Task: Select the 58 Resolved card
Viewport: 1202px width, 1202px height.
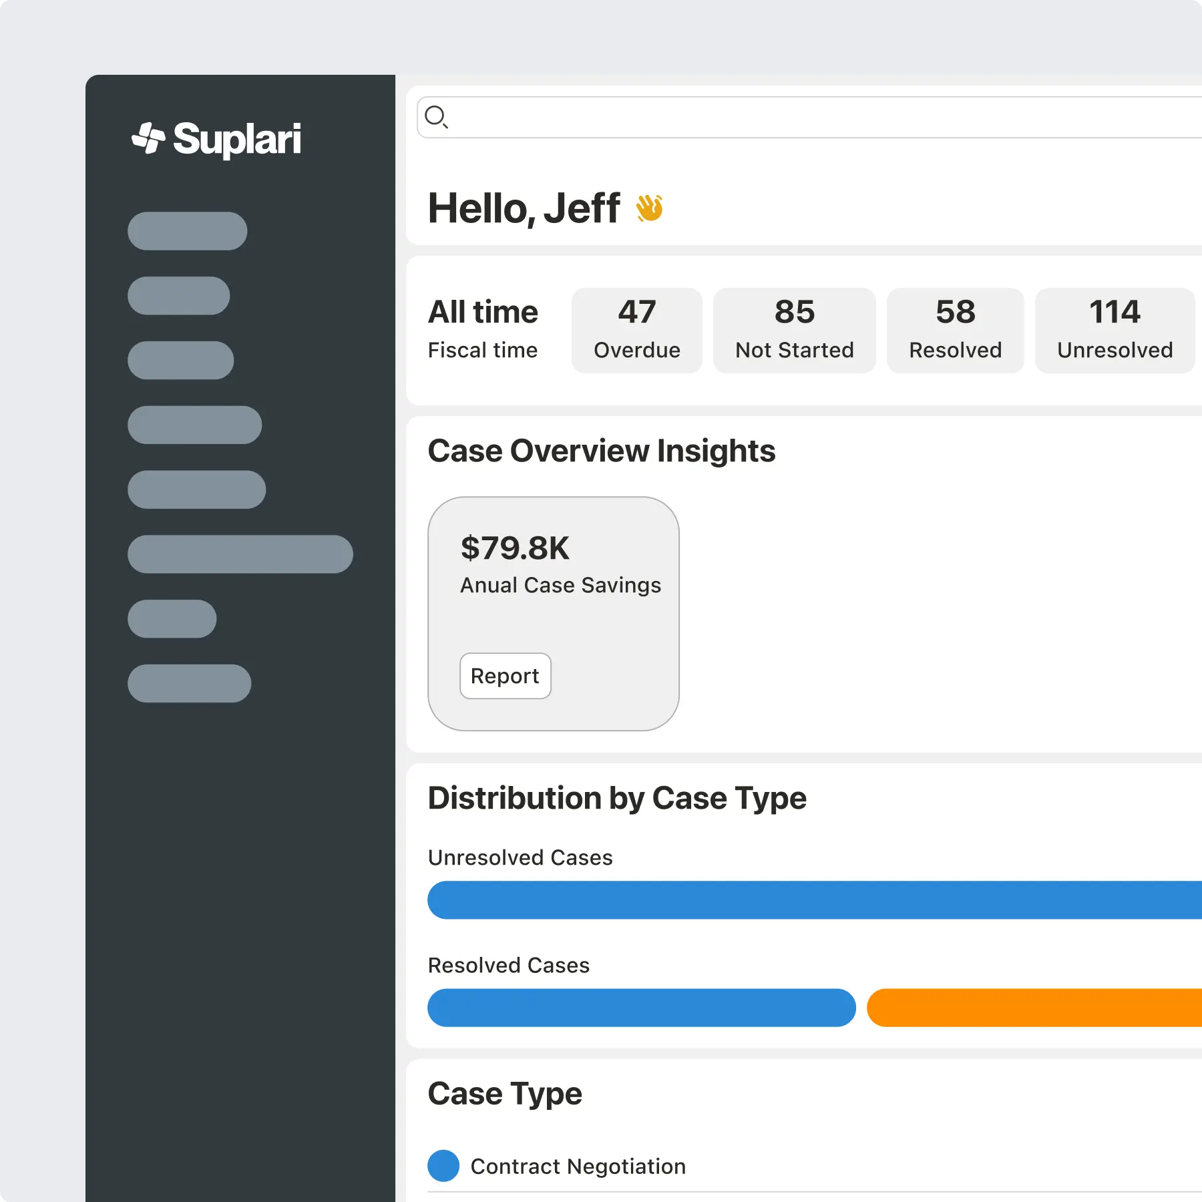Action: tap(955, 331)
